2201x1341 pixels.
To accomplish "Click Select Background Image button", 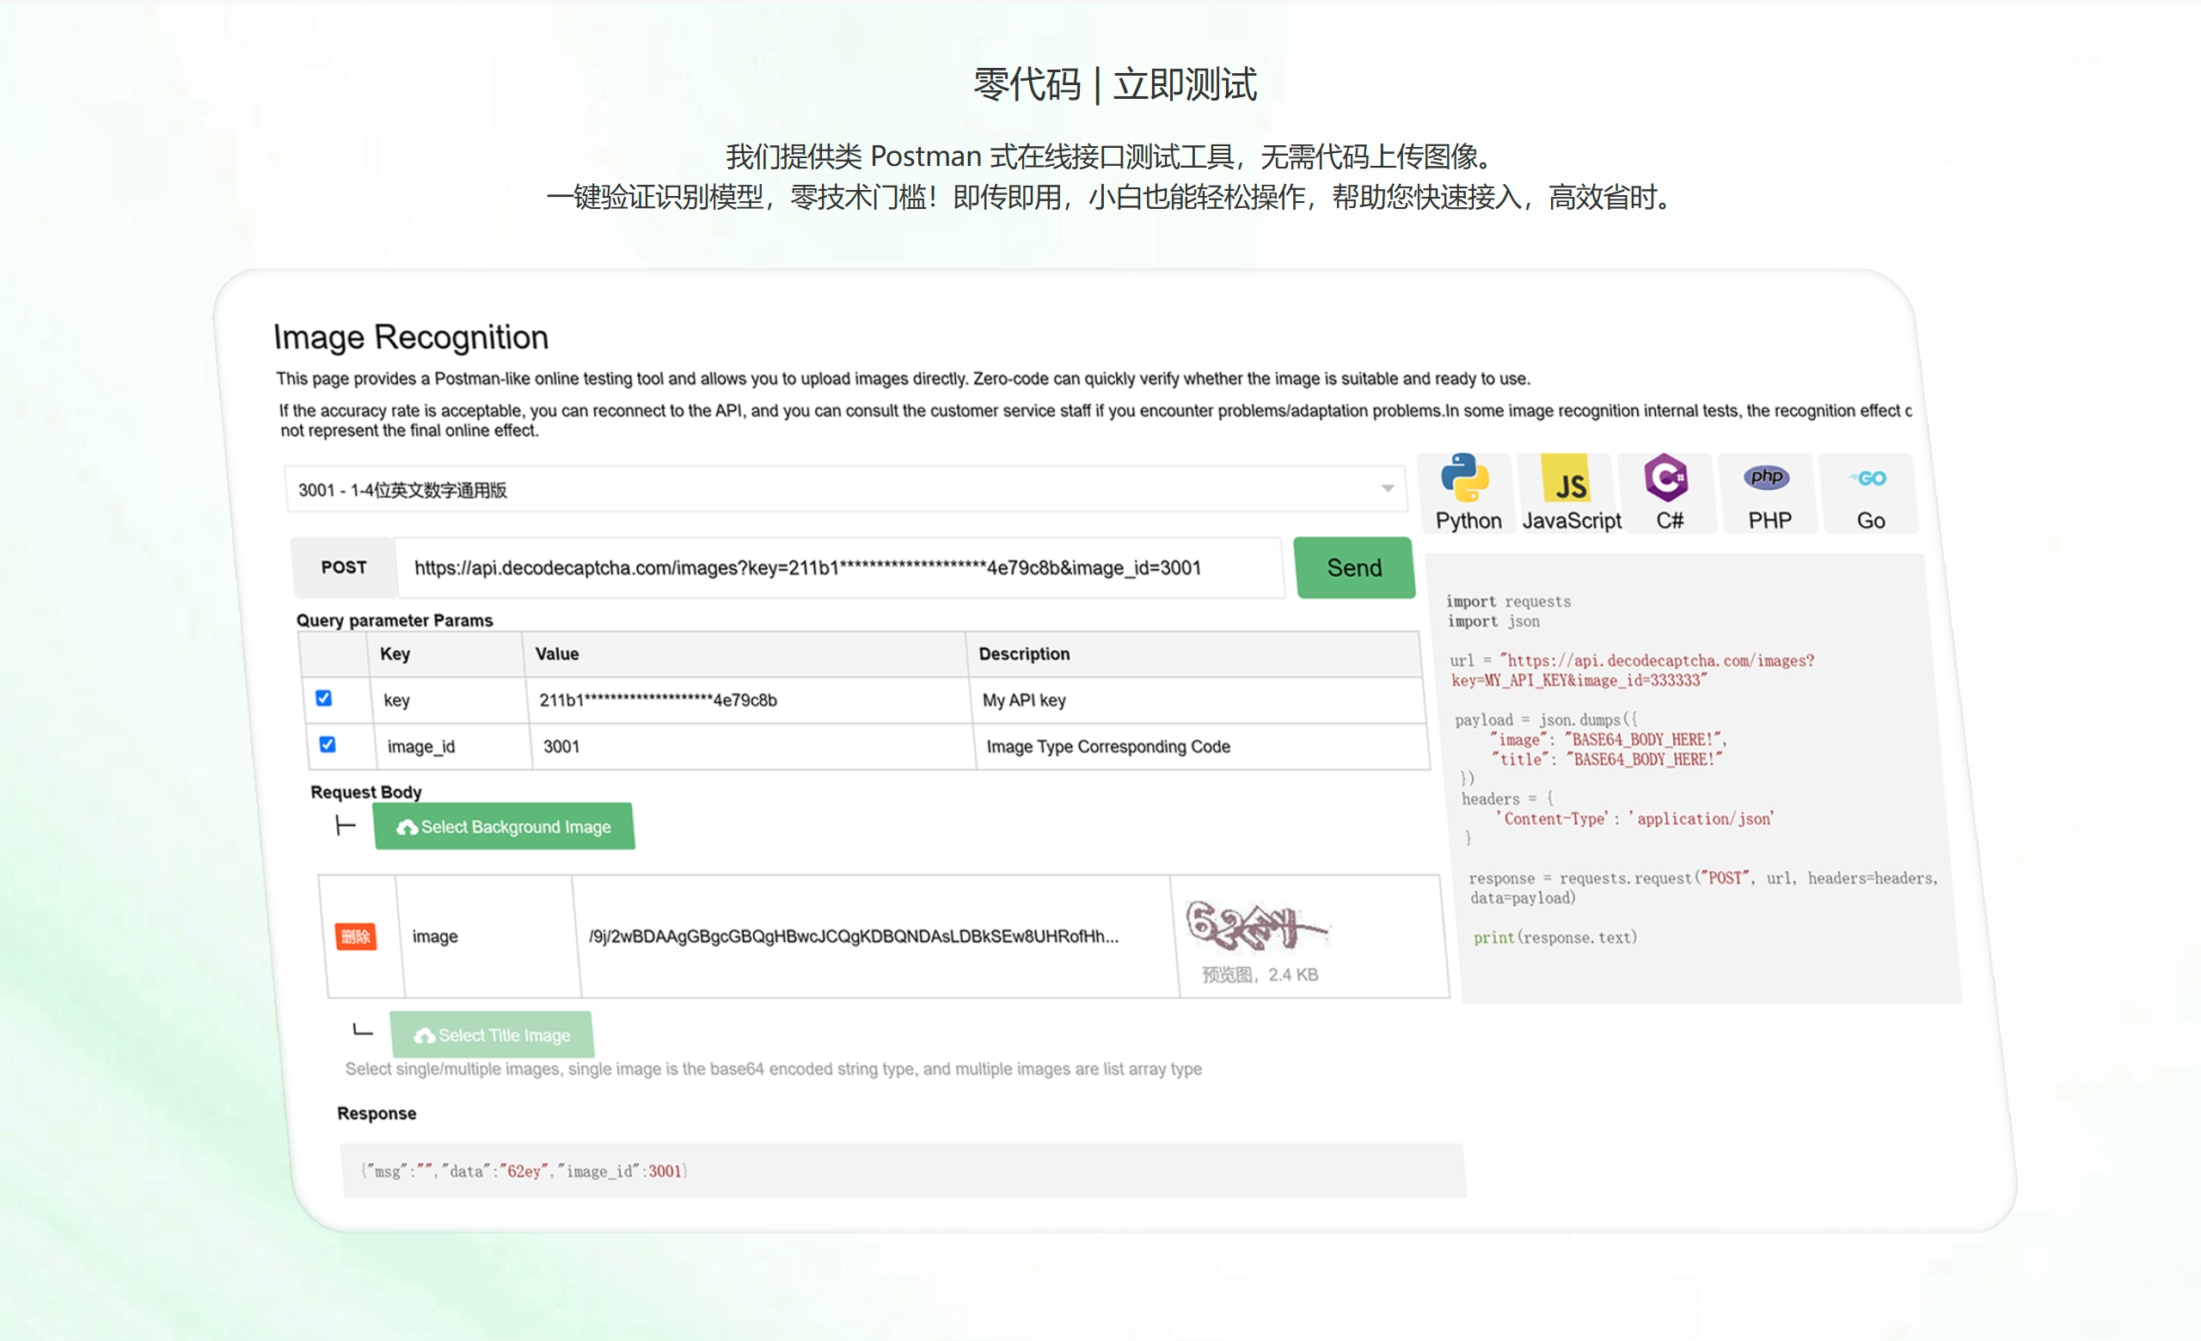I will click(505, 827).
